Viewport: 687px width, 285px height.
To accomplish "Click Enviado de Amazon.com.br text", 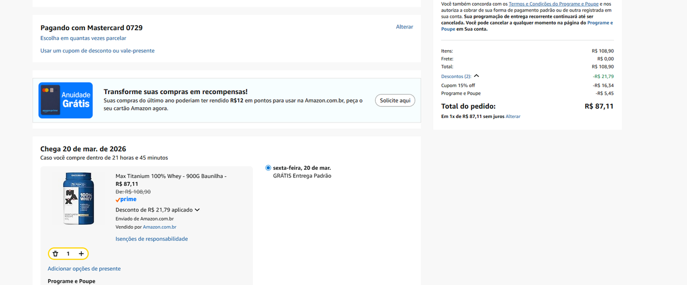I will coord(144,219).
